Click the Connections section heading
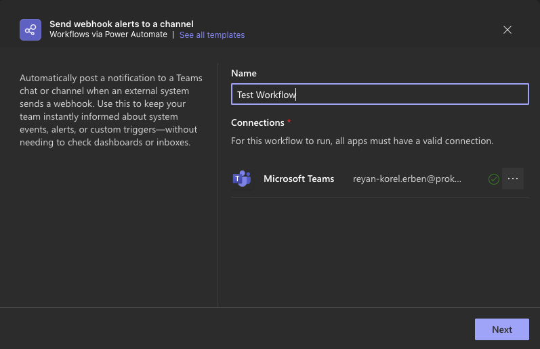 click(x=257, y=122)
